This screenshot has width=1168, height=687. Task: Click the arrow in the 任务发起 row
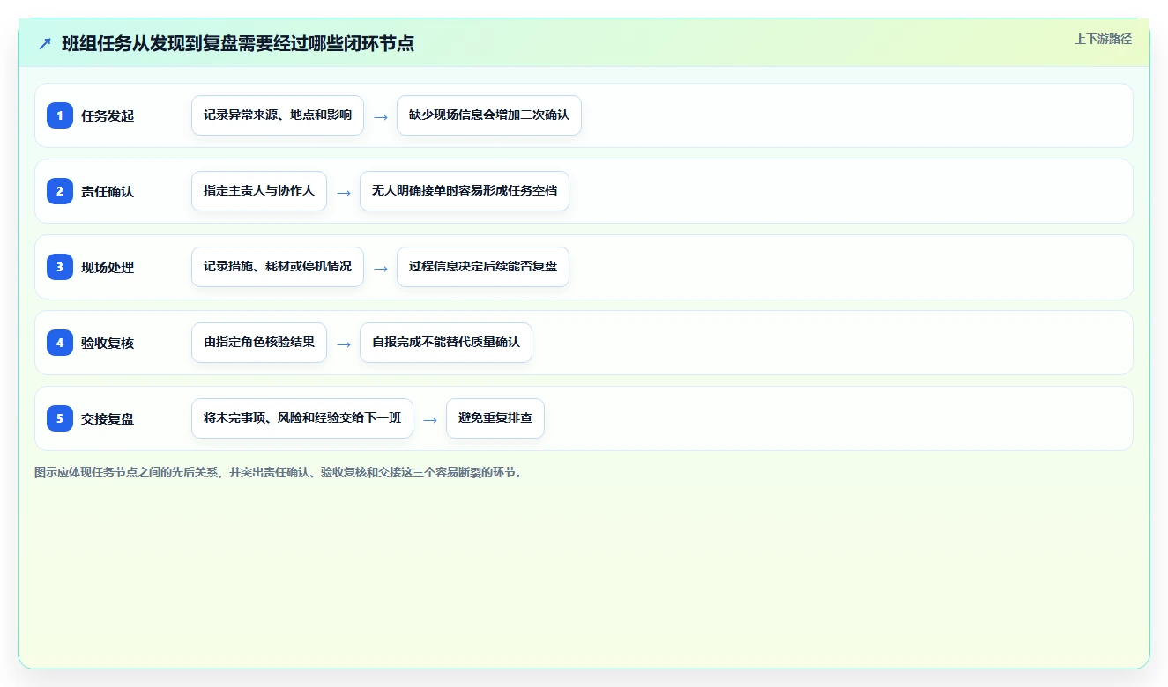point(381,116)
